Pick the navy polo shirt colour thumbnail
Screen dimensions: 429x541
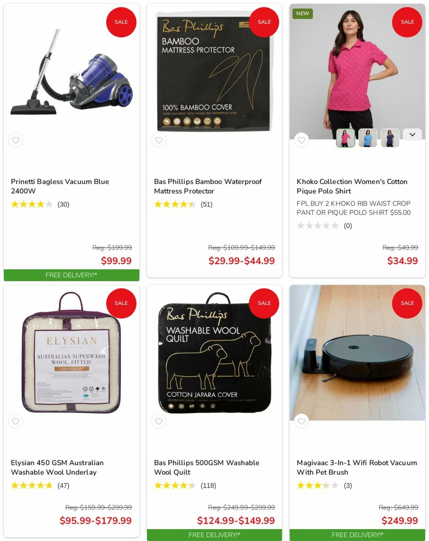pyautogui.click(x=390, y=138)
